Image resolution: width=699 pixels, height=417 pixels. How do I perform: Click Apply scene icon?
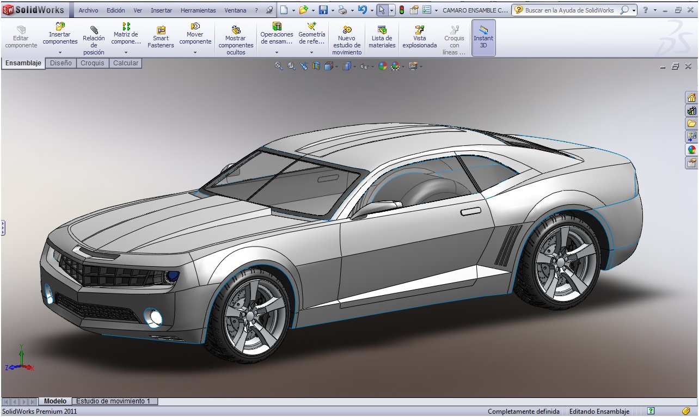tap(395, 66)
